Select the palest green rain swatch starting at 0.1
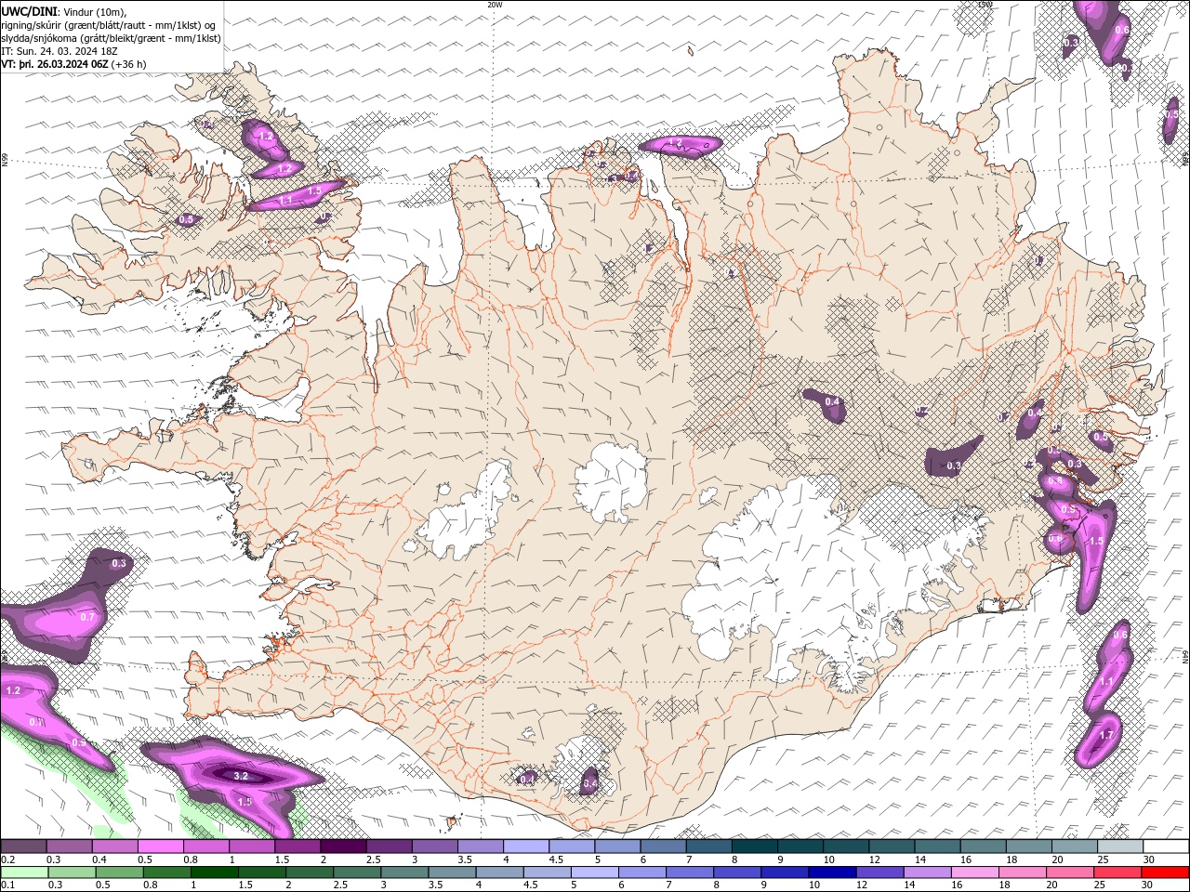The image size is (1190, 892). tap(24, 872)
